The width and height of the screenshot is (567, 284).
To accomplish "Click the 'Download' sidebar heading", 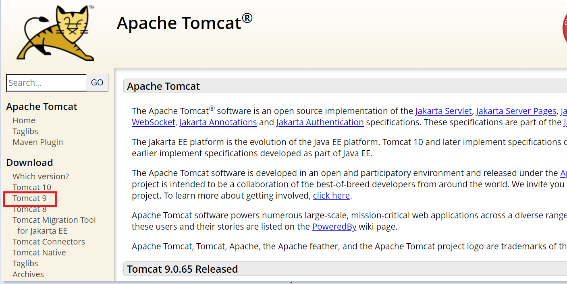I will click(x=29, y=162).
